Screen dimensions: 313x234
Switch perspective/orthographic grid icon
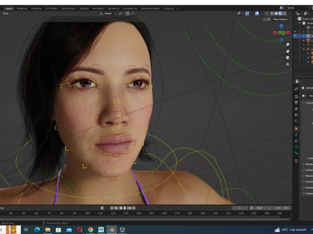click(288, 64)
